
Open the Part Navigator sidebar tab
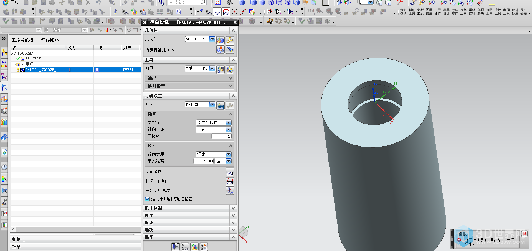click(4, 76)
